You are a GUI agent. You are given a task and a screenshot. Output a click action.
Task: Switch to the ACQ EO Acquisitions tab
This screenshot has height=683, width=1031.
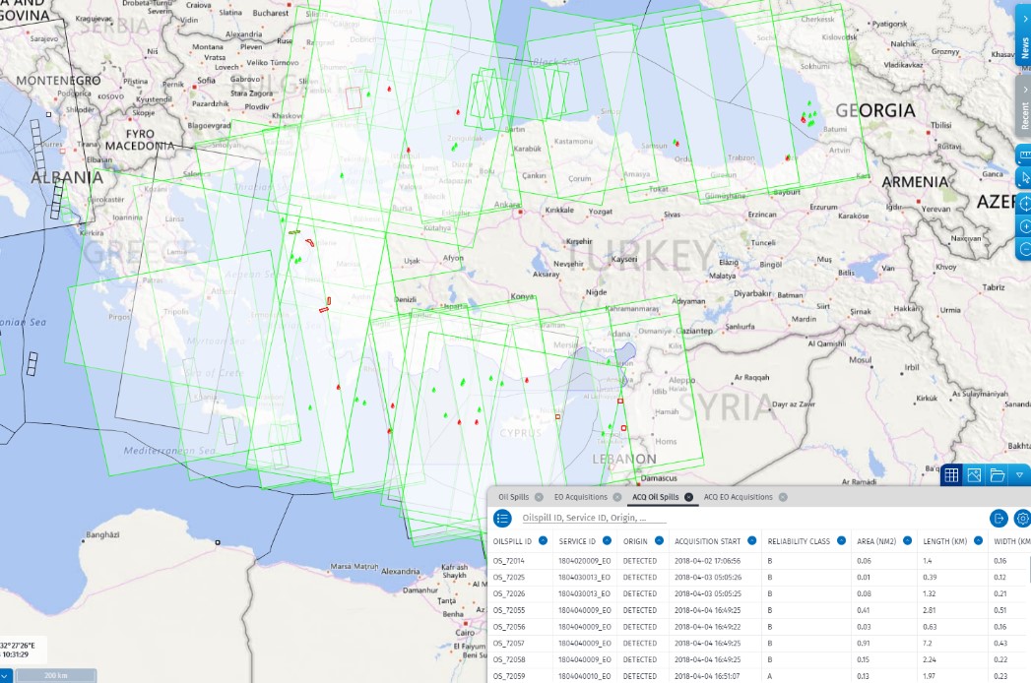point(738,497)
